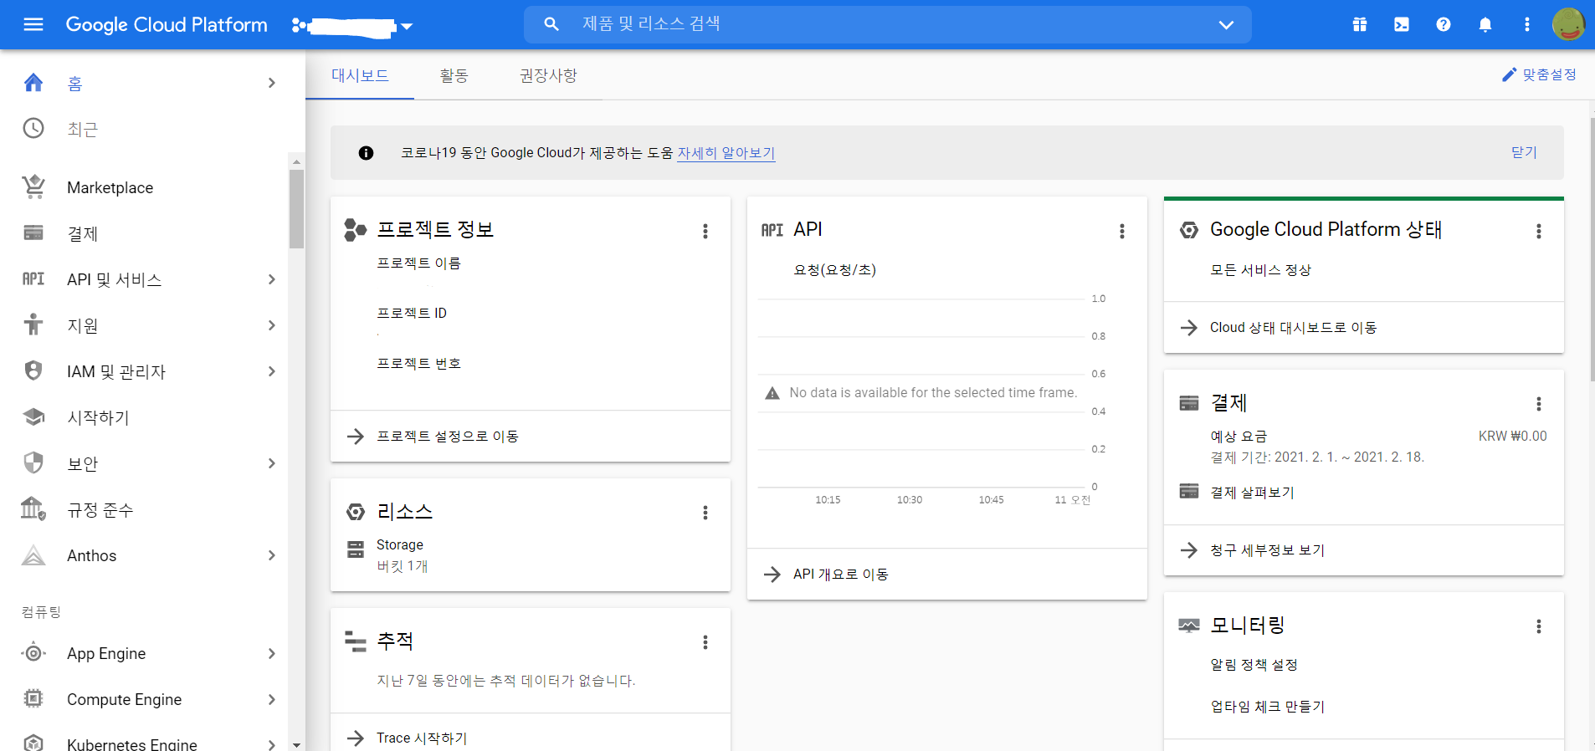
Task: Click the getting started graduation cap icon
Action: click(33, 416)
